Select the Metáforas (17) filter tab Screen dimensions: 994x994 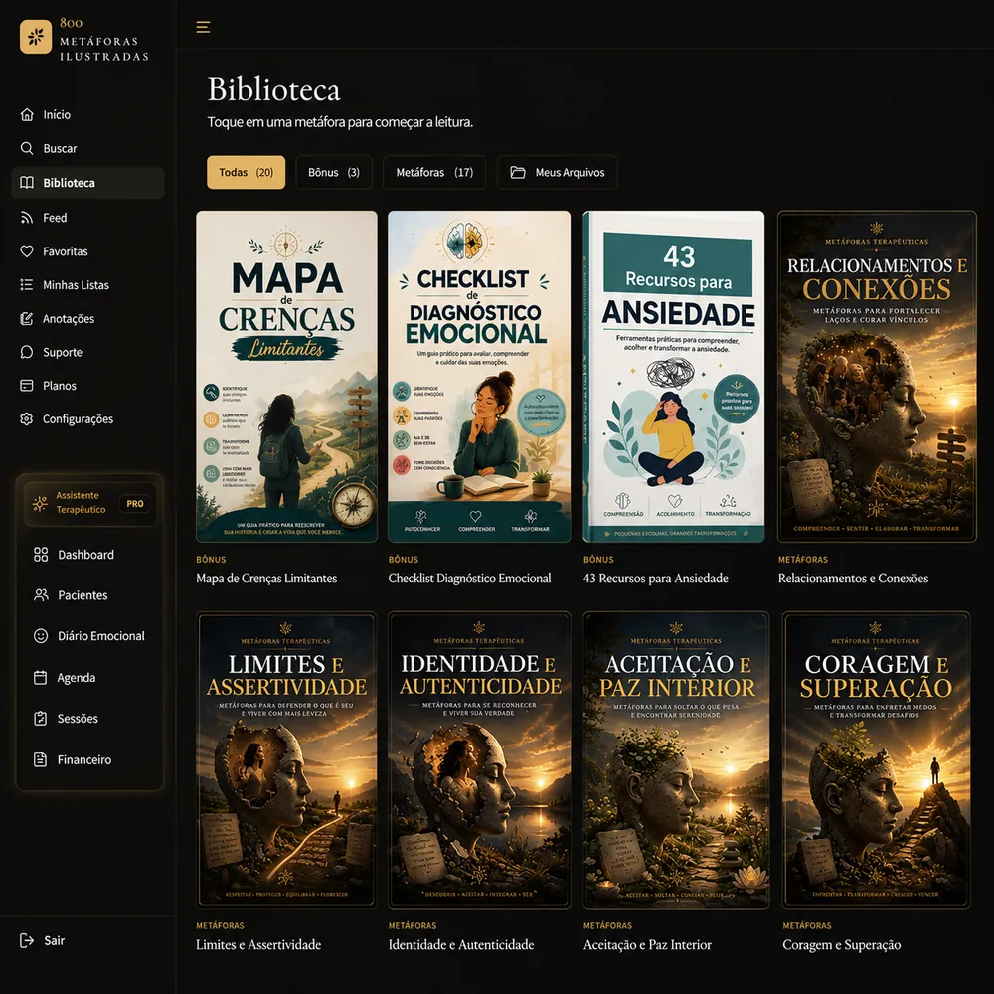(x=434, y=172)
